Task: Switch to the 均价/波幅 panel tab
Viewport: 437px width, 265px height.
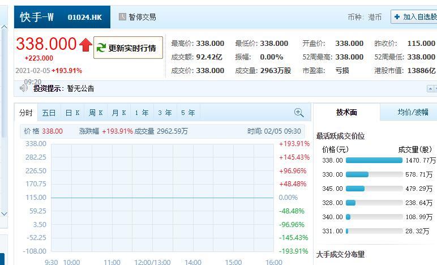Action: (x=413, y=112)
